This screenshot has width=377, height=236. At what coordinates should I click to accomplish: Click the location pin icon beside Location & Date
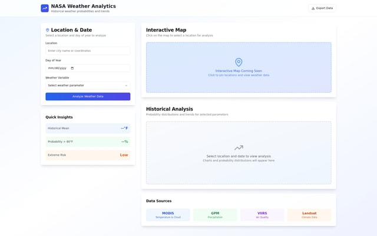pyautogui.click(x=48, y=30)
